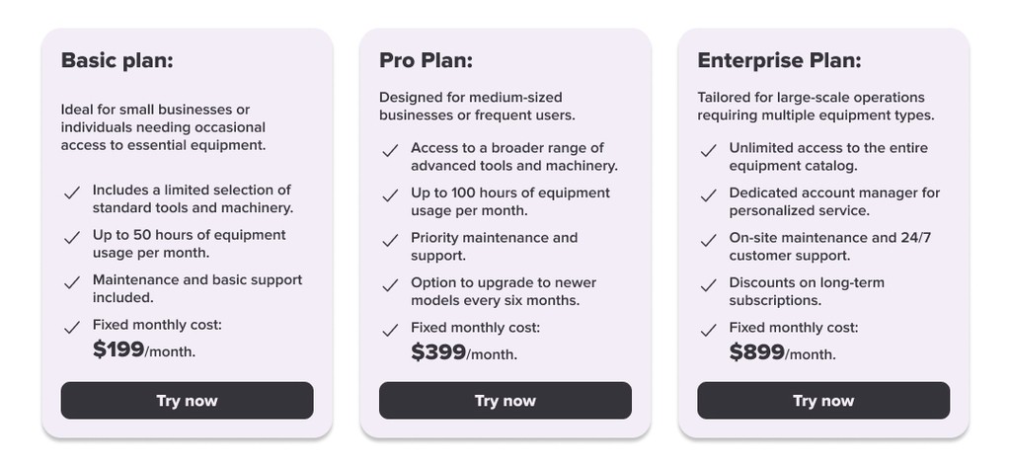Image resolution: width=1011 pixels, height=465 pixels.
Task: Click the $899/month price
Action: click(x=782, y=352)
